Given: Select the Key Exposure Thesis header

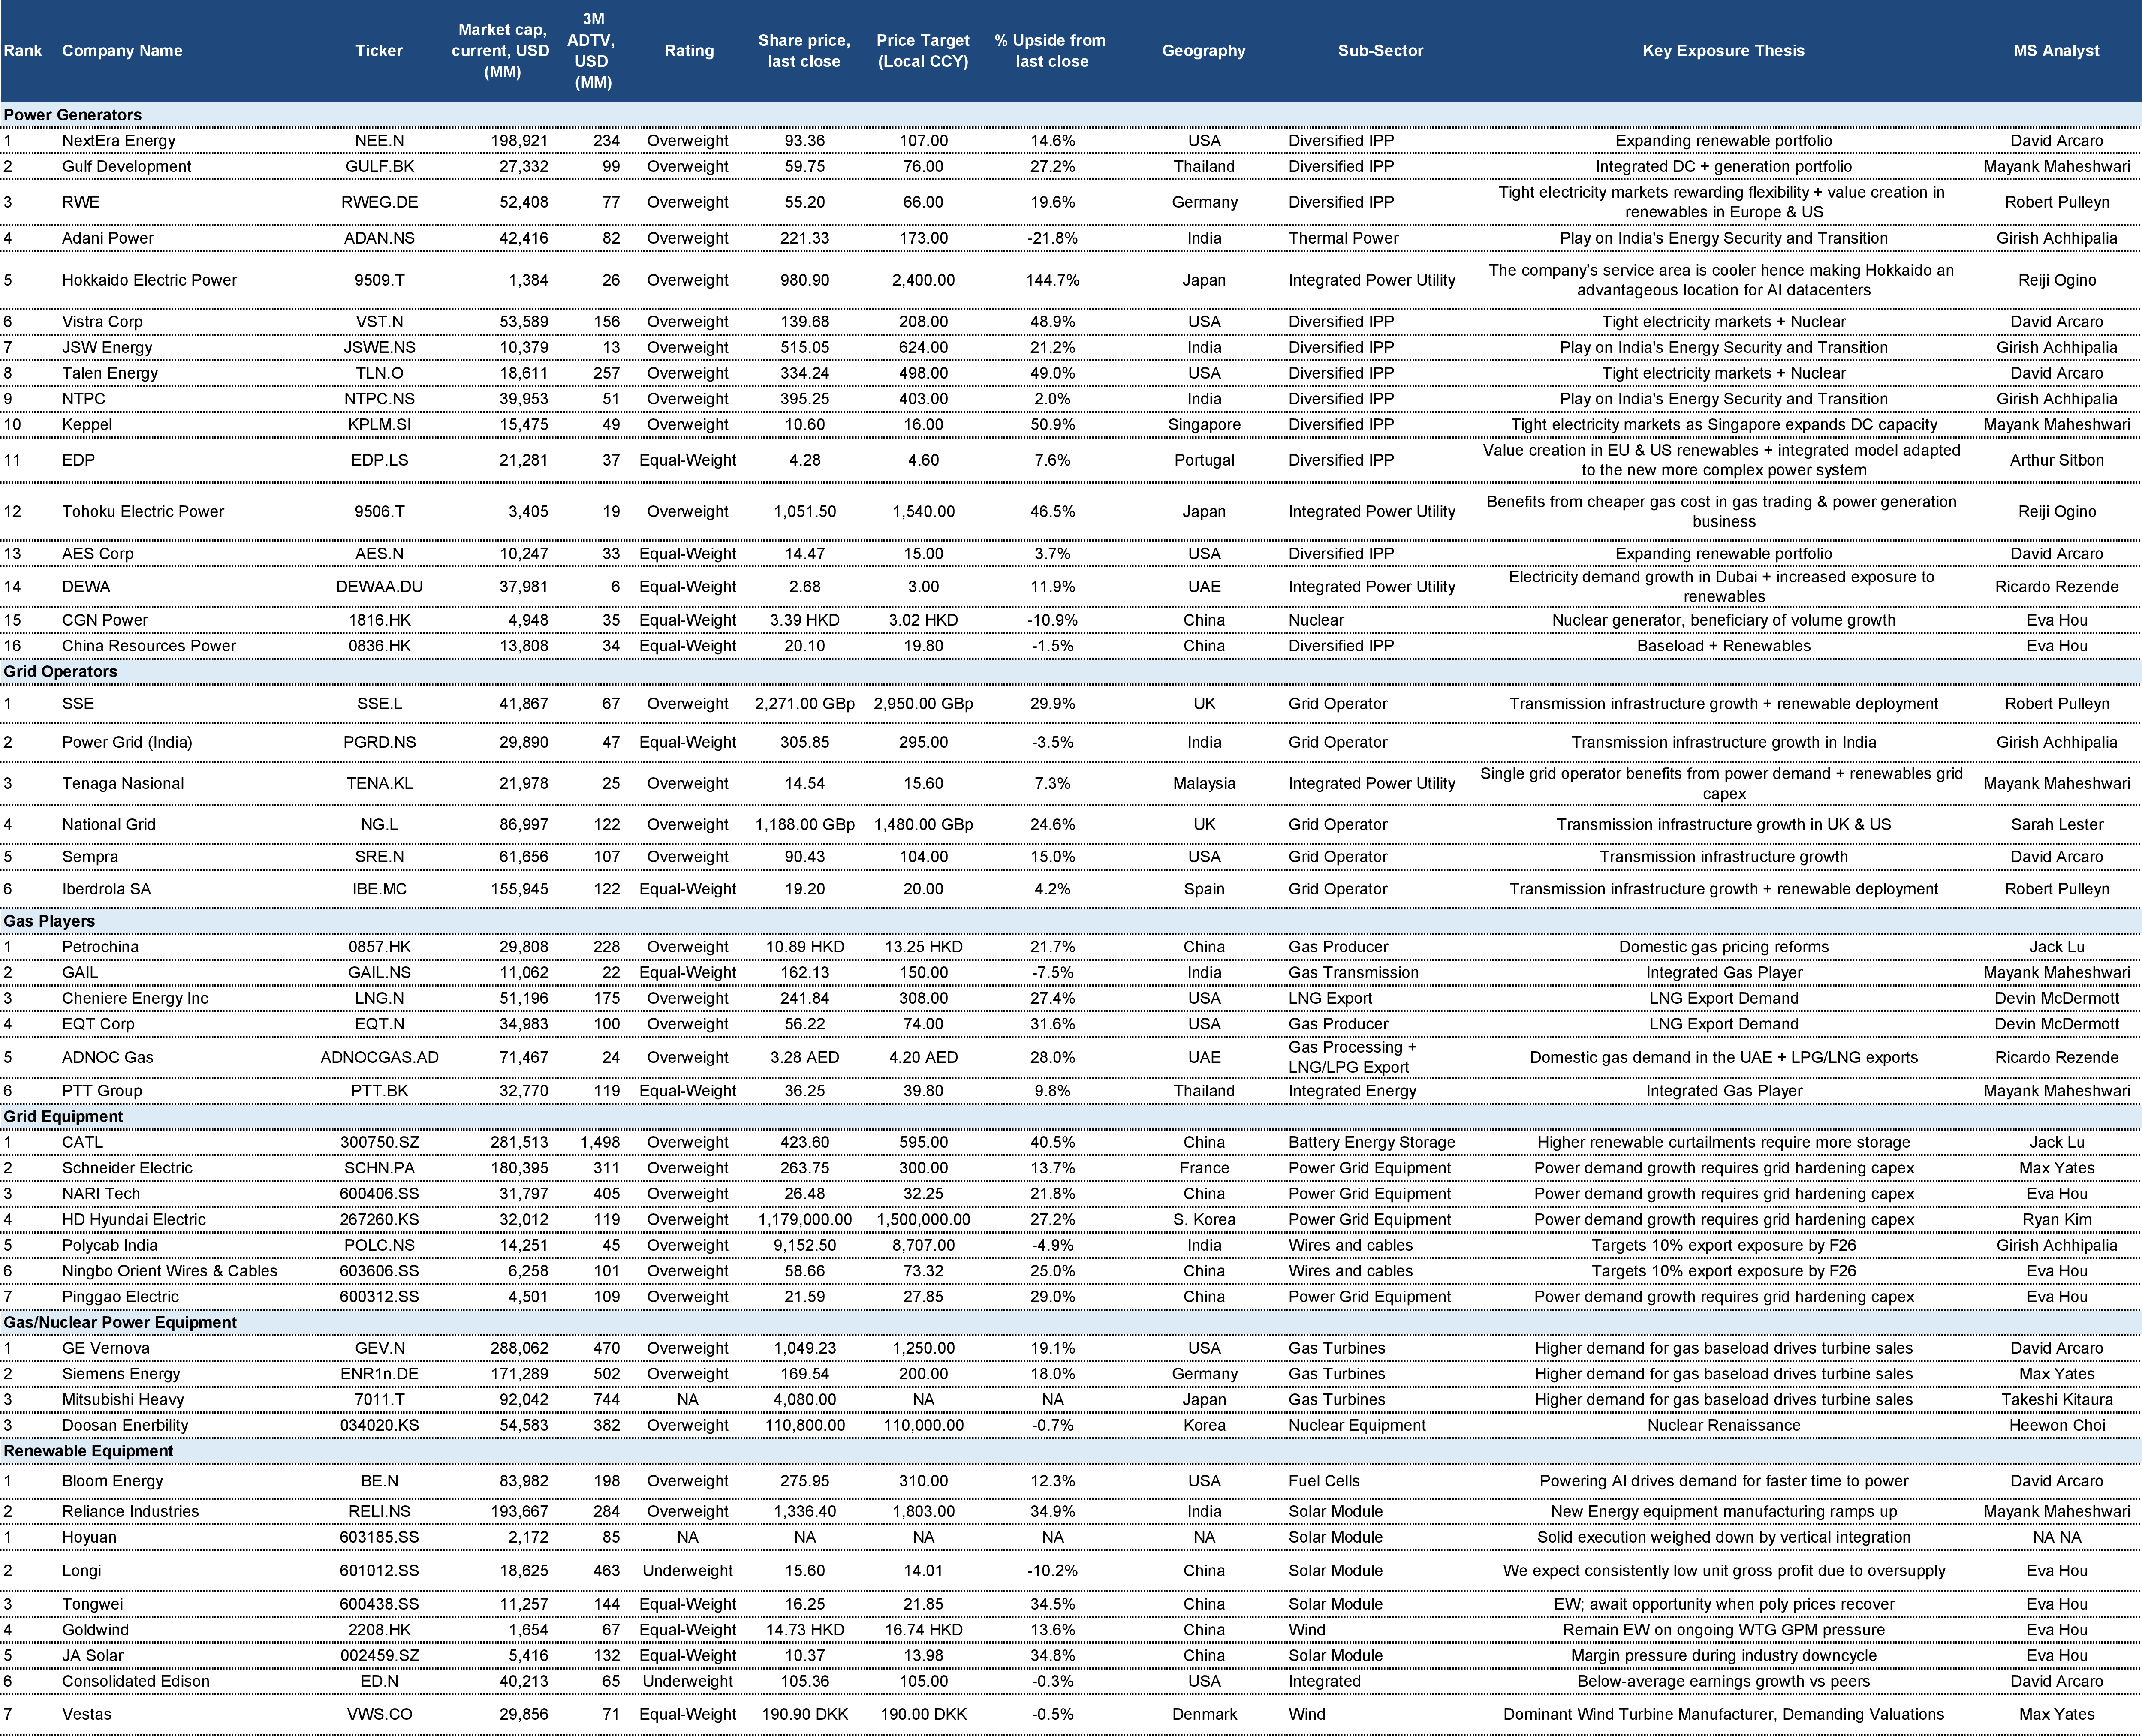Looking at the screenshot, I should (x=1723, y=51).
